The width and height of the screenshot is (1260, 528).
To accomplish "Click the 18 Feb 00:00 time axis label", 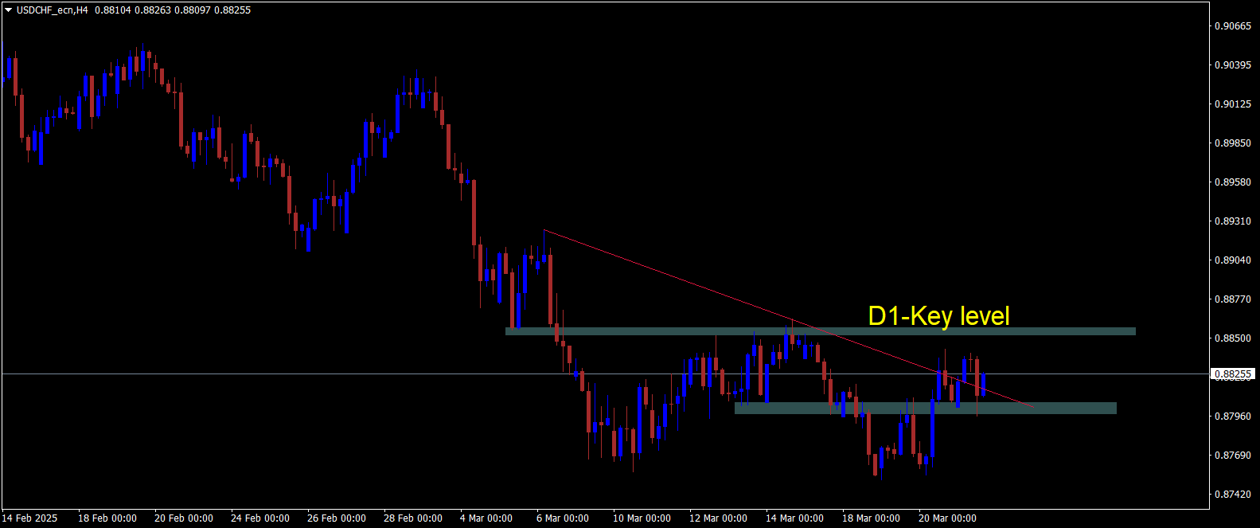I will tap(107, 518).
